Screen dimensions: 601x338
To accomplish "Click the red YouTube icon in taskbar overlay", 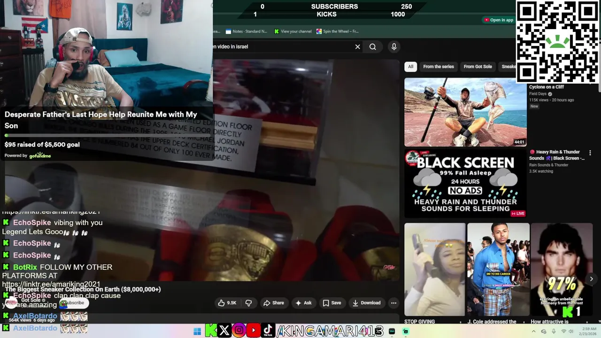I will [x=254, y=331].
